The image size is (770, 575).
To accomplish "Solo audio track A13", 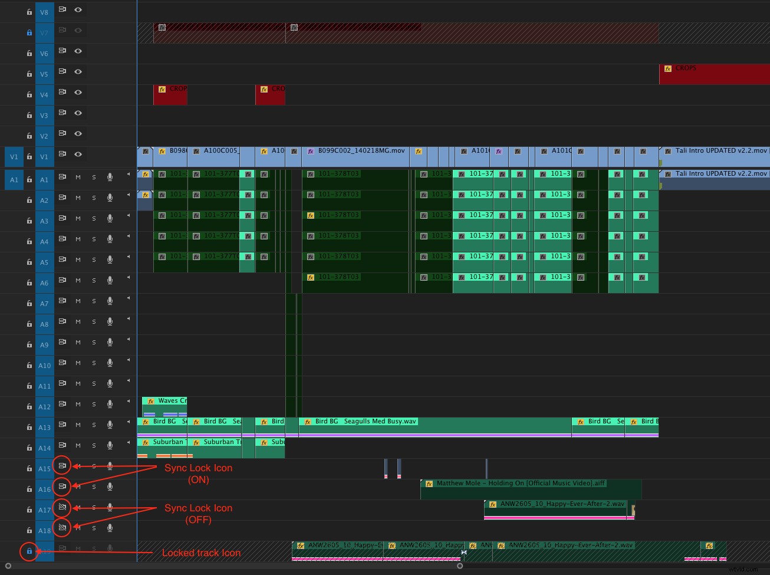I will coord(93,425).
